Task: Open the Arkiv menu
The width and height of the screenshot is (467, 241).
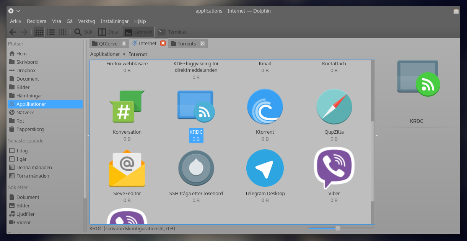Action: click(x=16, y=21)
